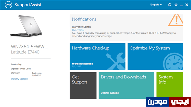Click the Latitude laptop image
Screen dimensions: 191x107
[26, 26]
